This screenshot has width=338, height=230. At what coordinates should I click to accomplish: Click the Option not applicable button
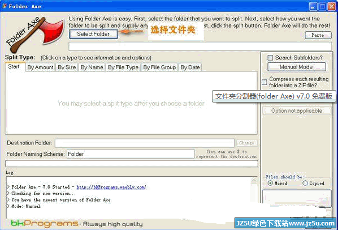click(297, 111)
